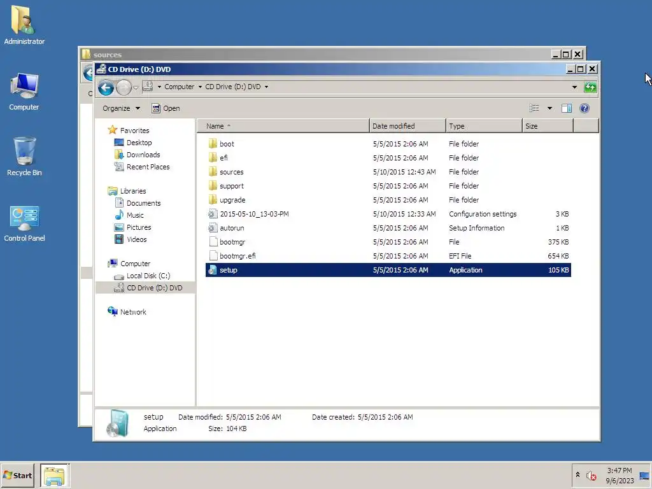Click Date created value in details pane
Viewport: 652px width, 489px height.
(385, 417)
